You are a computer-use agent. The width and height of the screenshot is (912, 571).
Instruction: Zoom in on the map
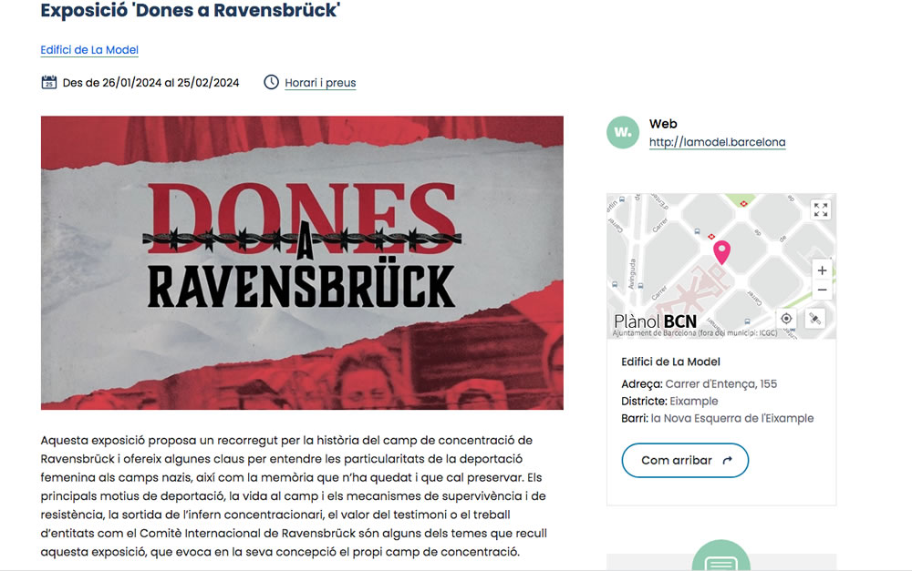pyautogui.click(x=822, y=270)
